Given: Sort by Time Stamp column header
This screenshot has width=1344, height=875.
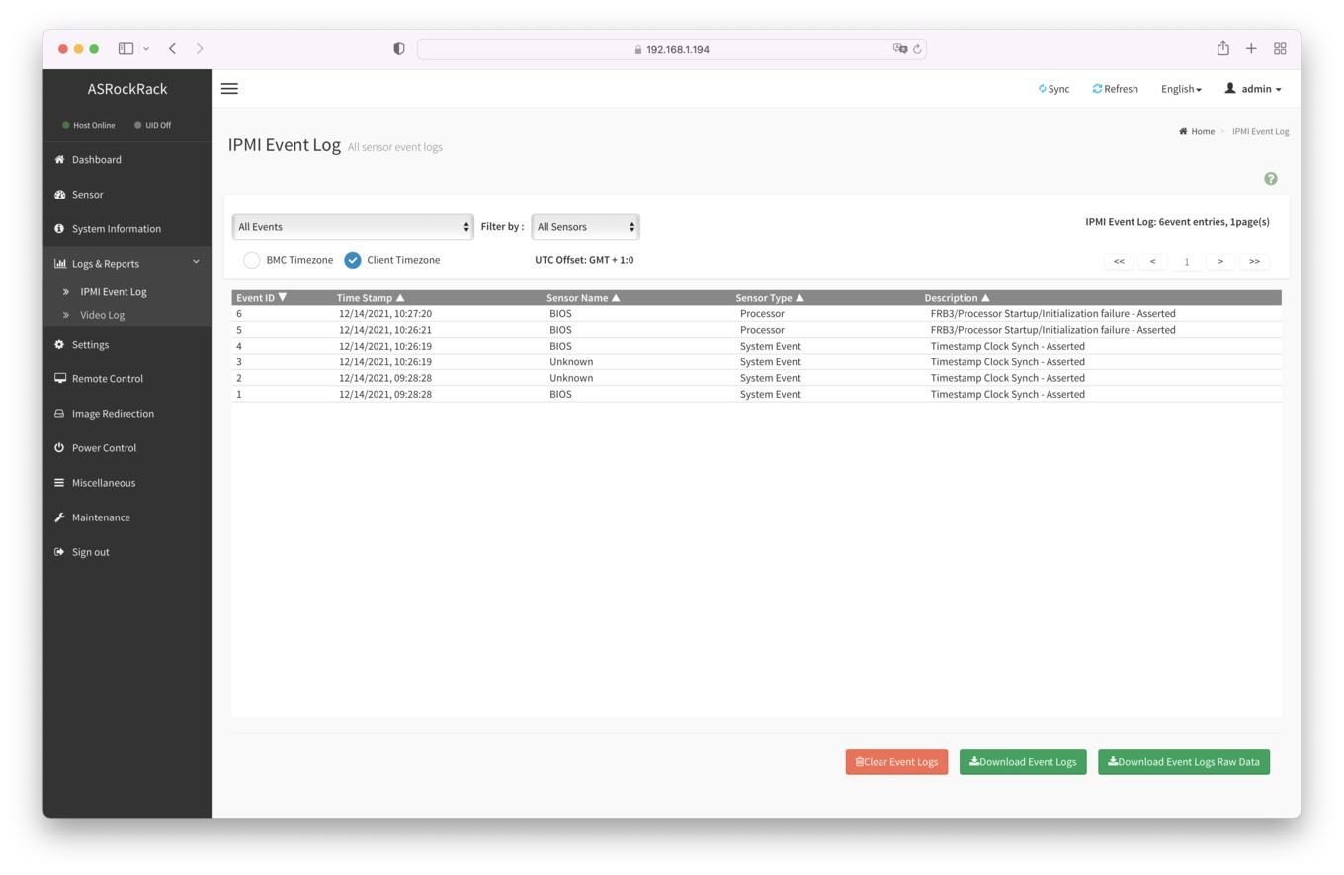Looking at the screenshot, I should 371,298.
